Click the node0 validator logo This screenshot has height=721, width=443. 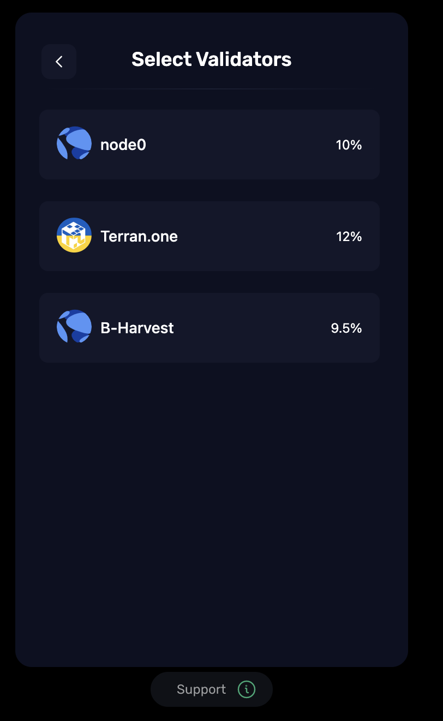pos(74,143)
